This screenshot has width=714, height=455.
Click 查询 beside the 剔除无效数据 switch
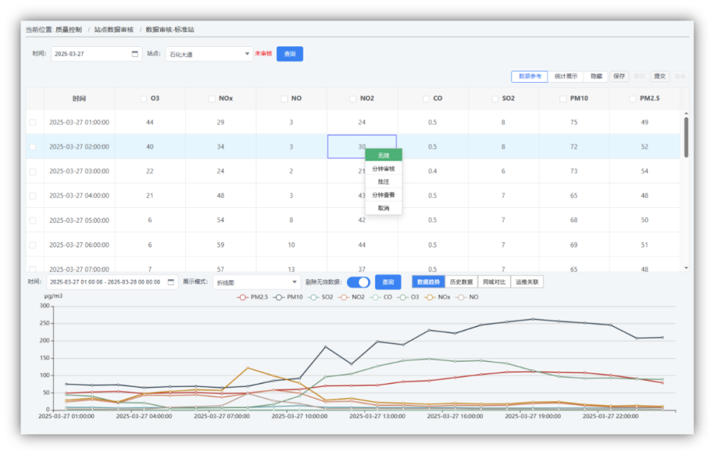(x=388, y=282)
